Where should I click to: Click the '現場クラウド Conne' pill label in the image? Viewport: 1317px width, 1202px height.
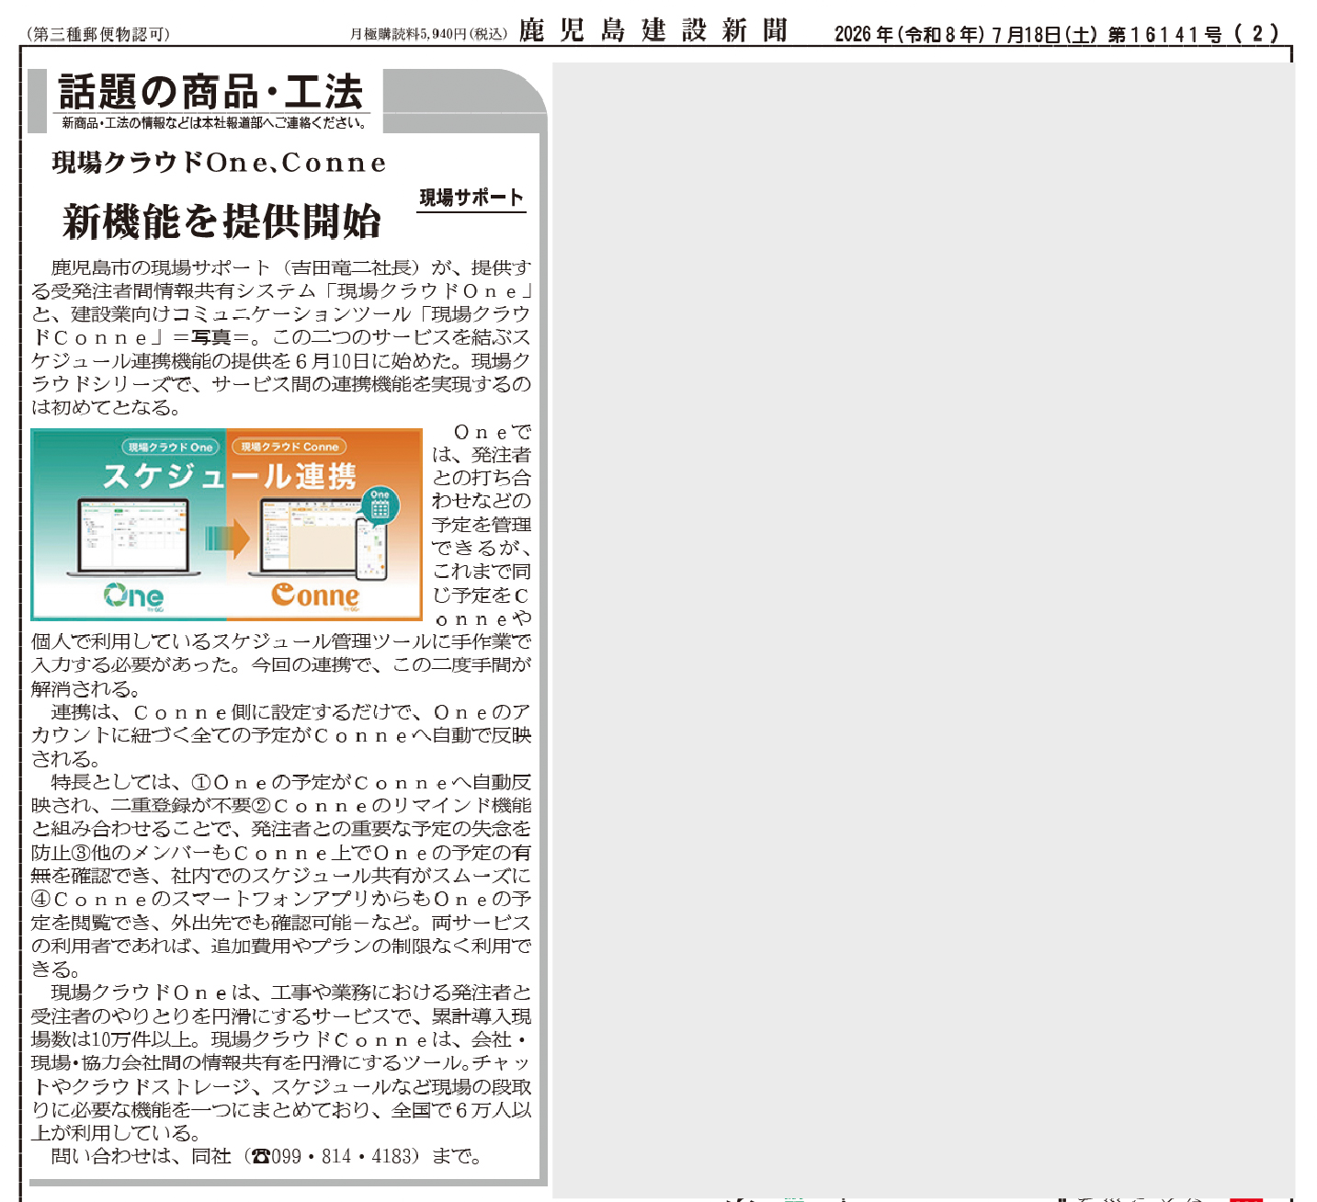[290, 448]
